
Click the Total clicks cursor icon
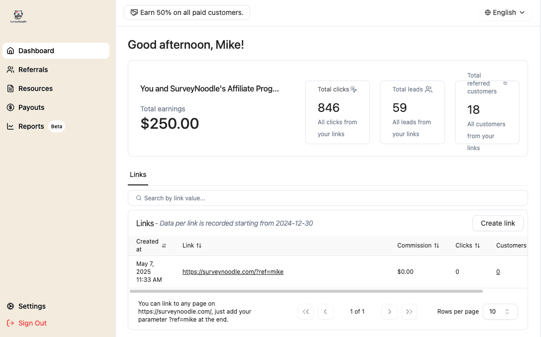coord(354,89)
